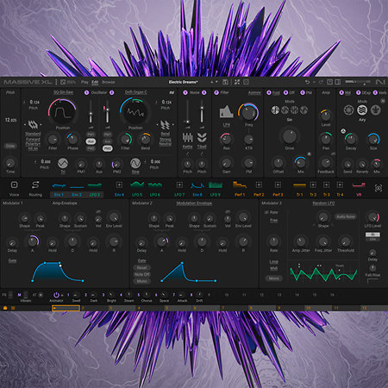This screenshot has height=388, width=388.
Task: Switch to the Play view
Action: (84, 82)
